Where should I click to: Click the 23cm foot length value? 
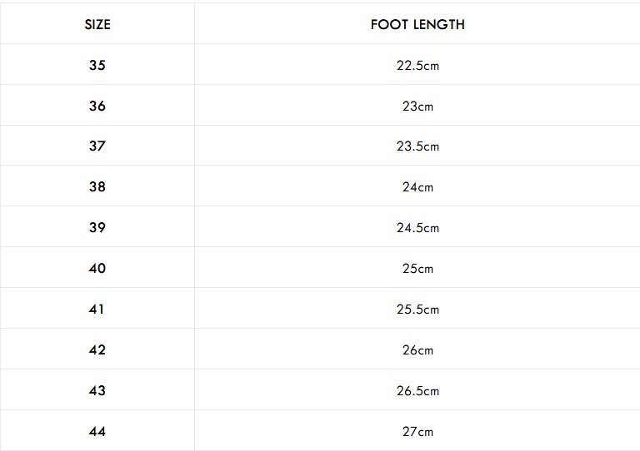[417, 106]
